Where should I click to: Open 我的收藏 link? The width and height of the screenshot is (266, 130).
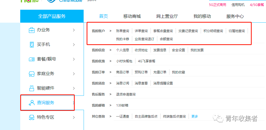[179, 72]
